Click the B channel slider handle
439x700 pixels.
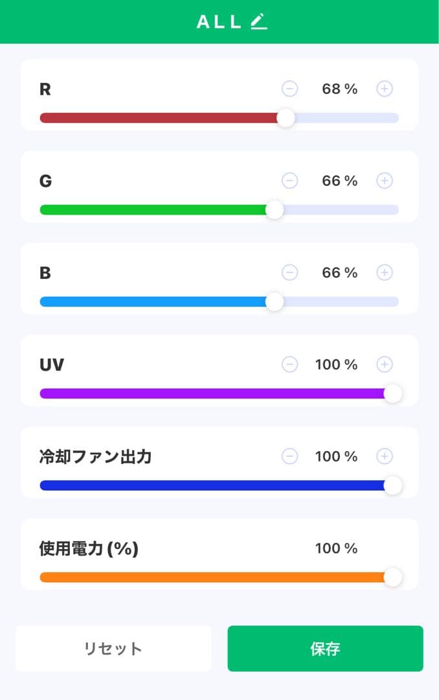275,301
